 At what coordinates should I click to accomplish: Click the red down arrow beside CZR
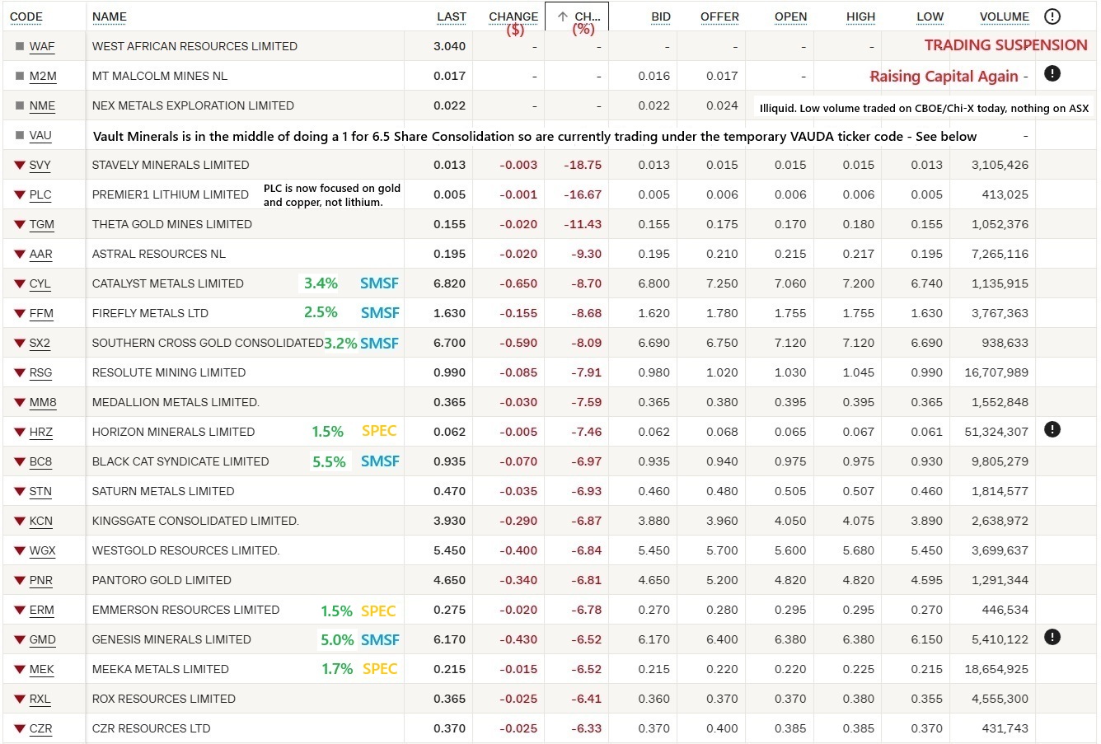20,728
